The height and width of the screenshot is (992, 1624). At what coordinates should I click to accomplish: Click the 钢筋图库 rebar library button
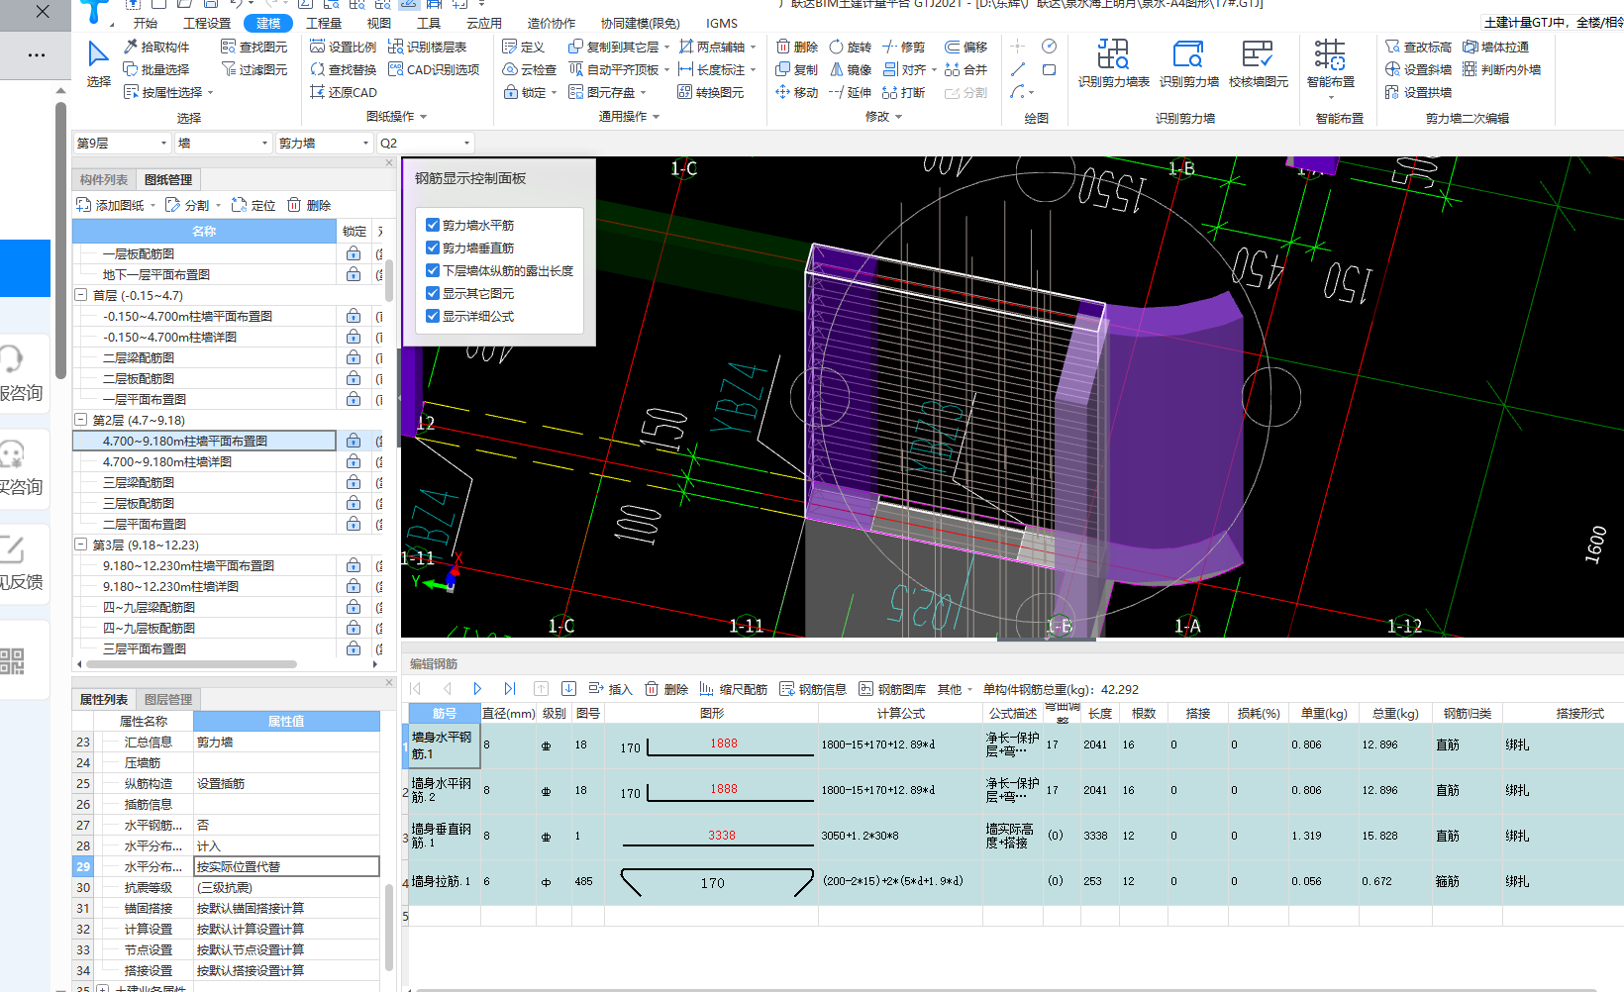(x=892, y=689)
